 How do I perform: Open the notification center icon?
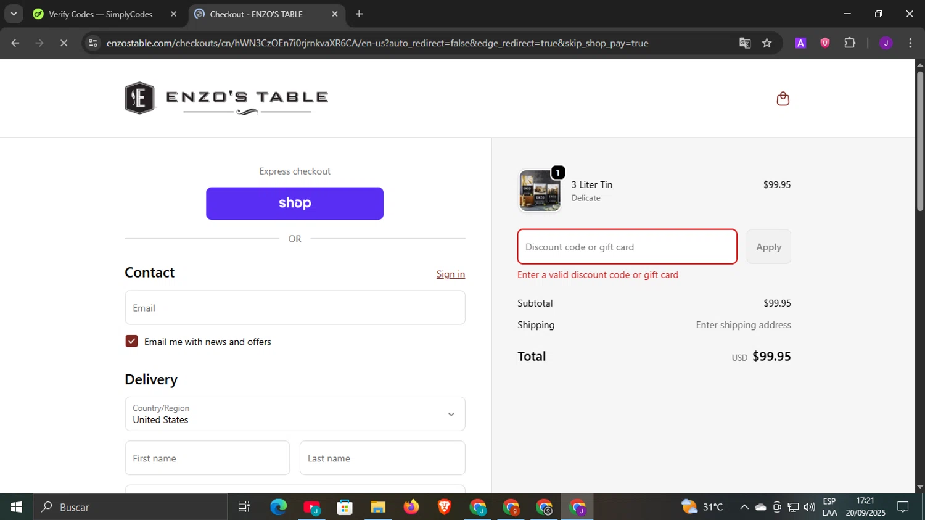pos(903,507)
